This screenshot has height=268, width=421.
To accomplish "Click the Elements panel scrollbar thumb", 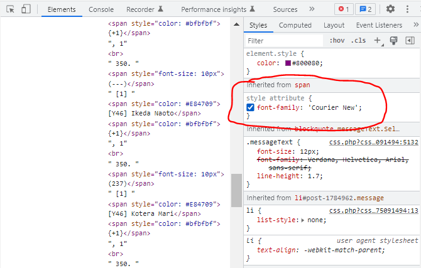I will pyautogui.click(x=236, y=190).
